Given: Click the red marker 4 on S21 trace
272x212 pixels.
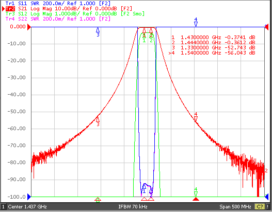Looking at the screenshot, I should coord(196,117).
